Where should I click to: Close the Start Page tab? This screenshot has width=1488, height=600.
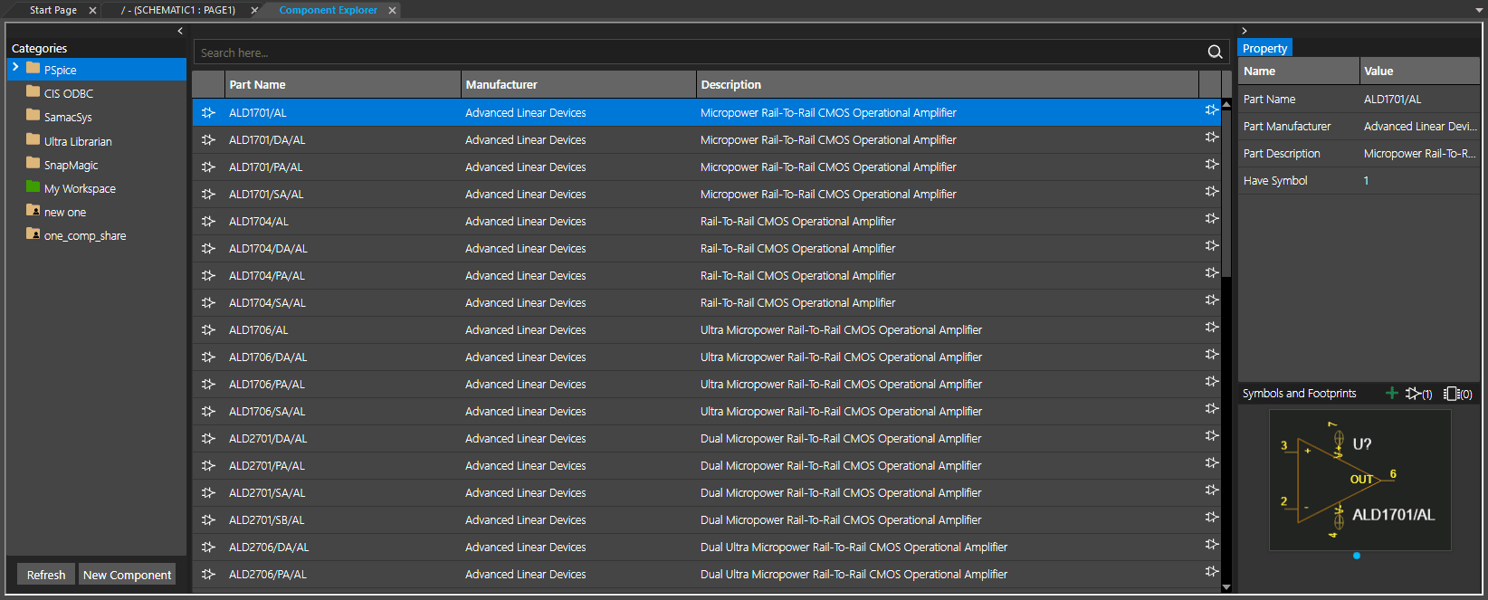point(92,11)
